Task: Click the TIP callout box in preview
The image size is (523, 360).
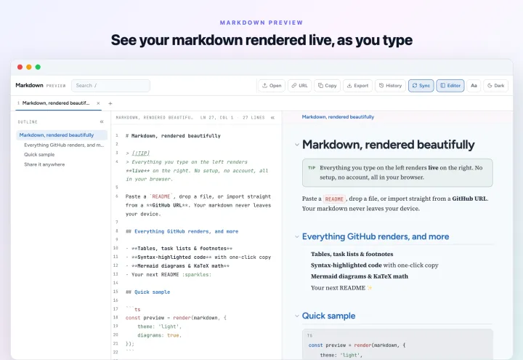Action: click(x=397, y=172)
